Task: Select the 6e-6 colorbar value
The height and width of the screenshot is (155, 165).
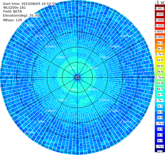Action: click(160, 66)
